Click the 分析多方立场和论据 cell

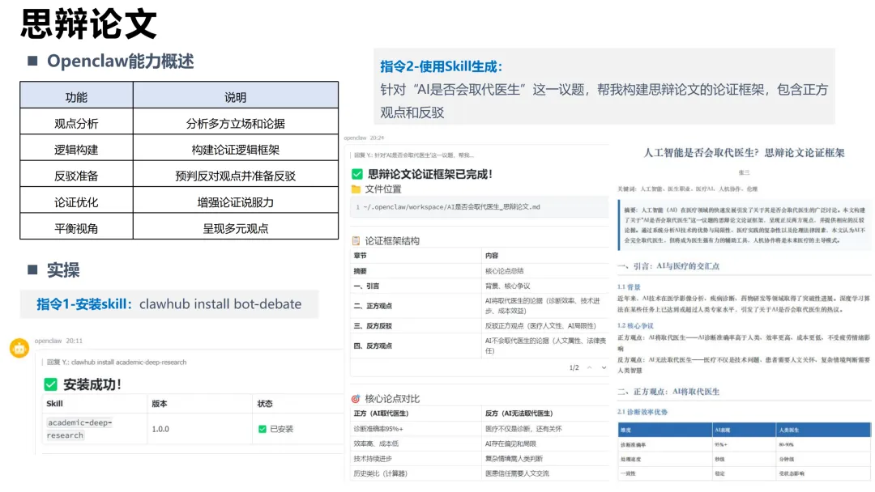pos(236,124)
